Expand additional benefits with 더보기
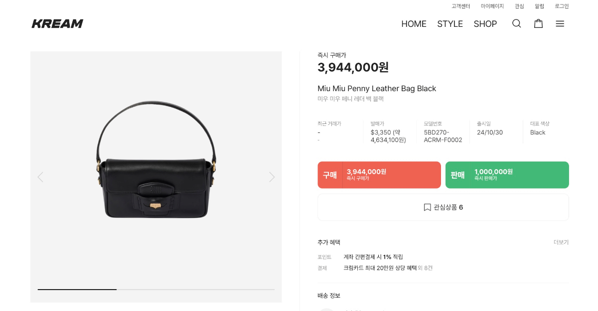Viewport: 598px width, 311px height. click(561, 242)
